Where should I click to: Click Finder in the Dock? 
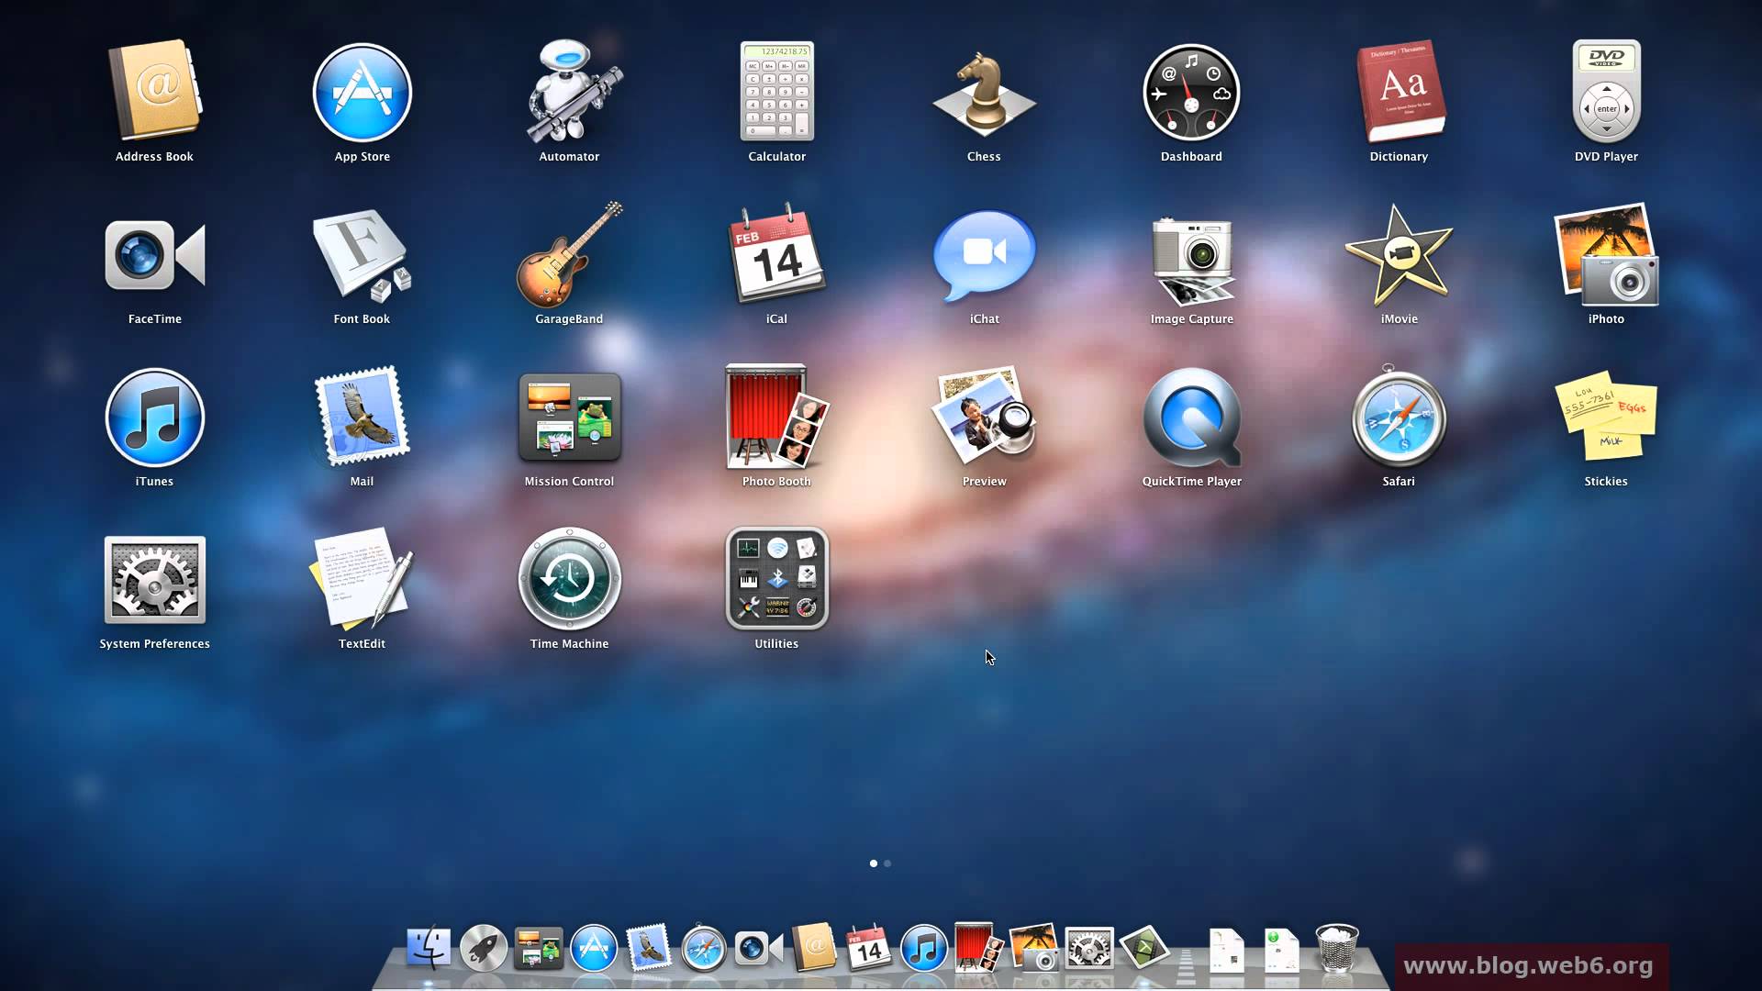(x=429, y=948)
